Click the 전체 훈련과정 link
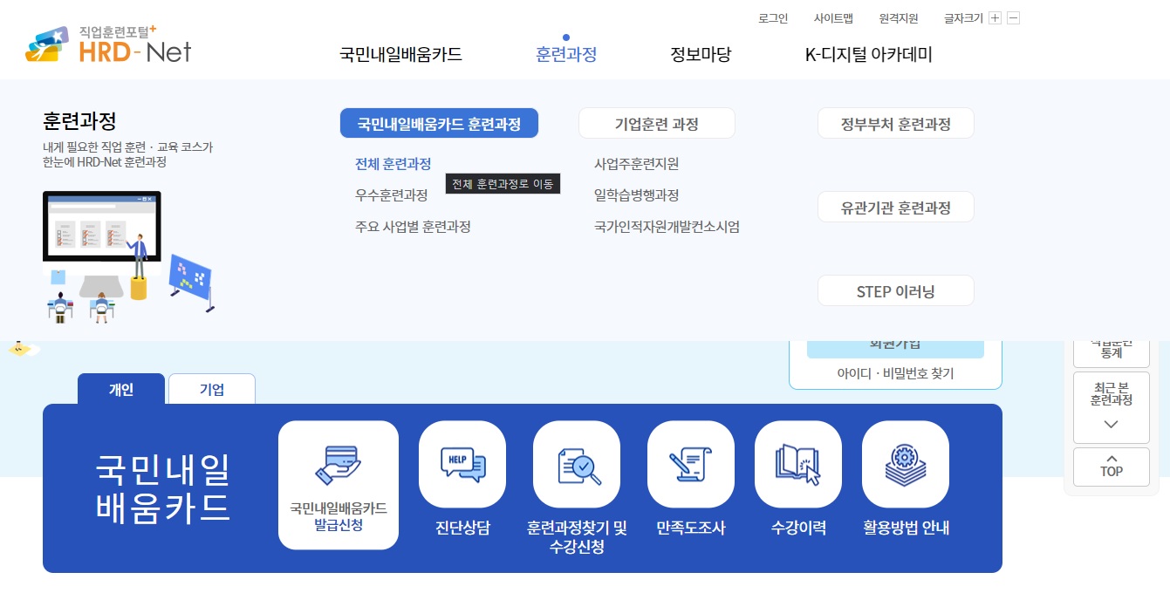The image size is (1170, 593). pos(393,164)
